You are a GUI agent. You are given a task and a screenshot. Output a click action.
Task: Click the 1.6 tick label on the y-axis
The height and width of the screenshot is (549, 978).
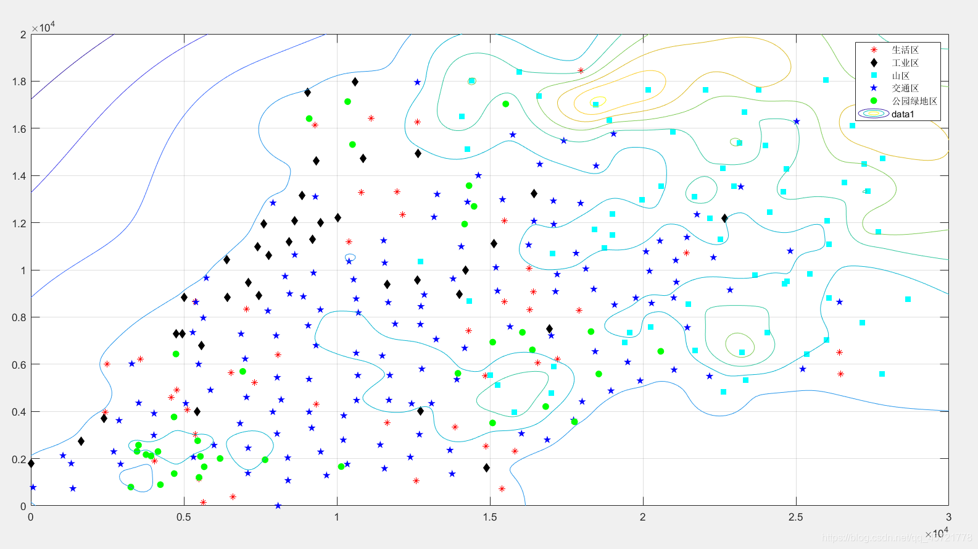(19, 129)
